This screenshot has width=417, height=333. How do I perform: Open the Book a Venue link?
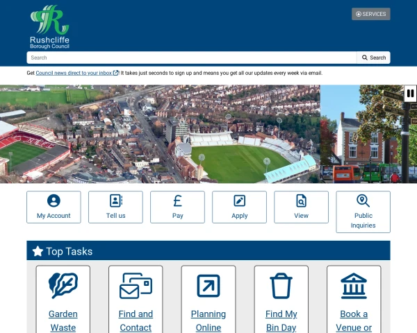pyautogui.click(x=354, y=321)
